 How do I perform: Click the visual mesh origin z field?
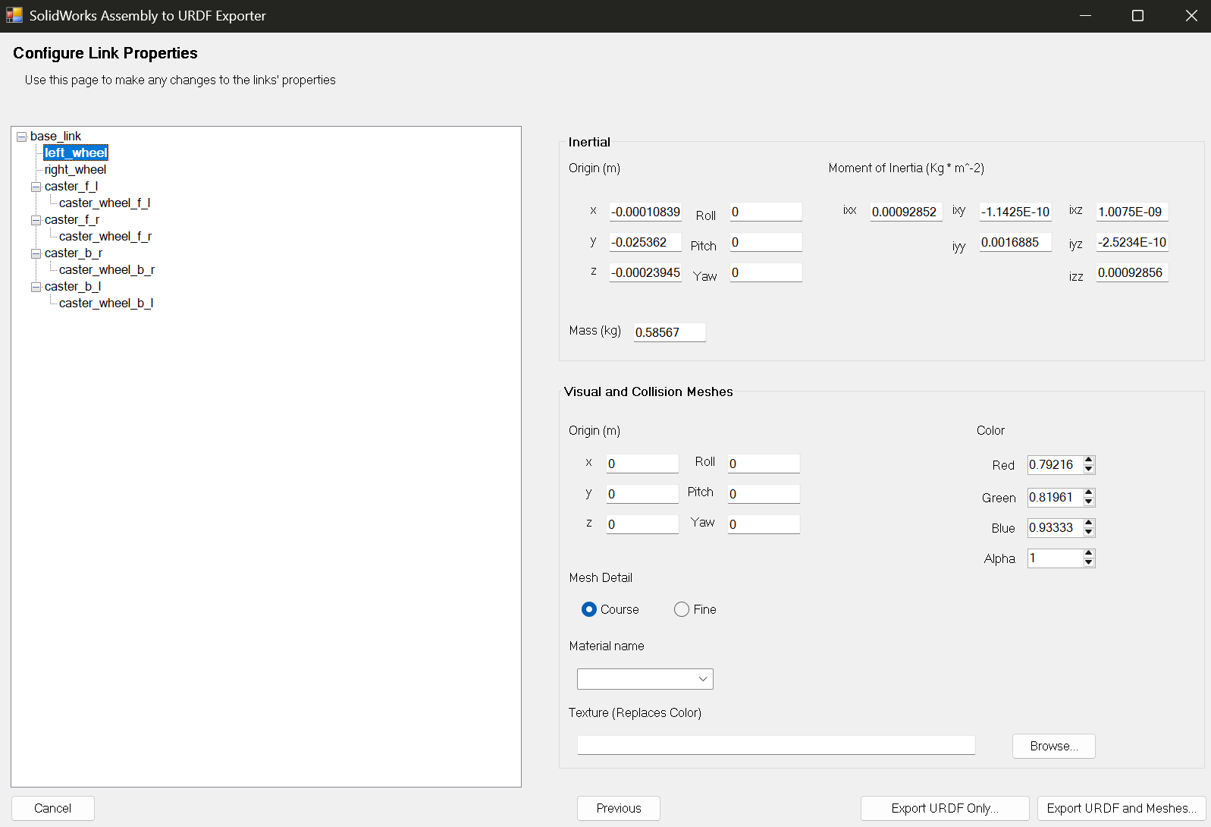[642, 524]
